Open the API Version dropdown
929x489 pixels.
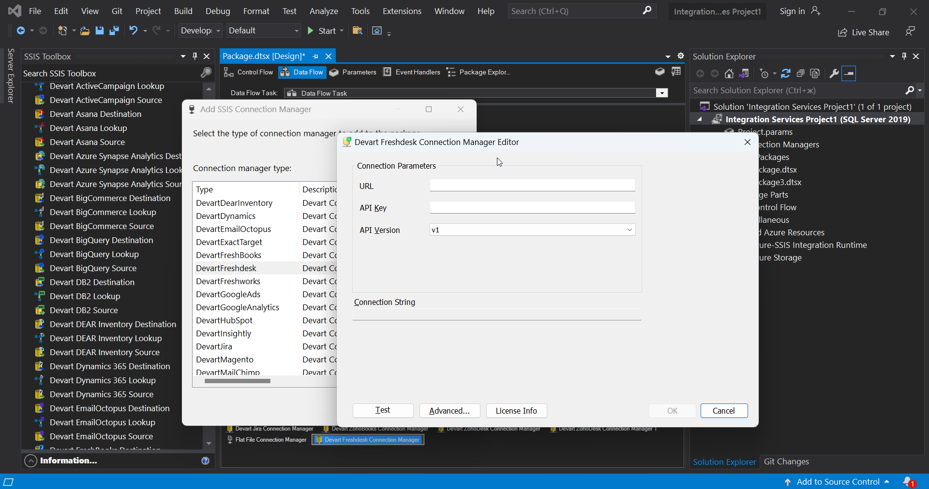tap(629, 230)
